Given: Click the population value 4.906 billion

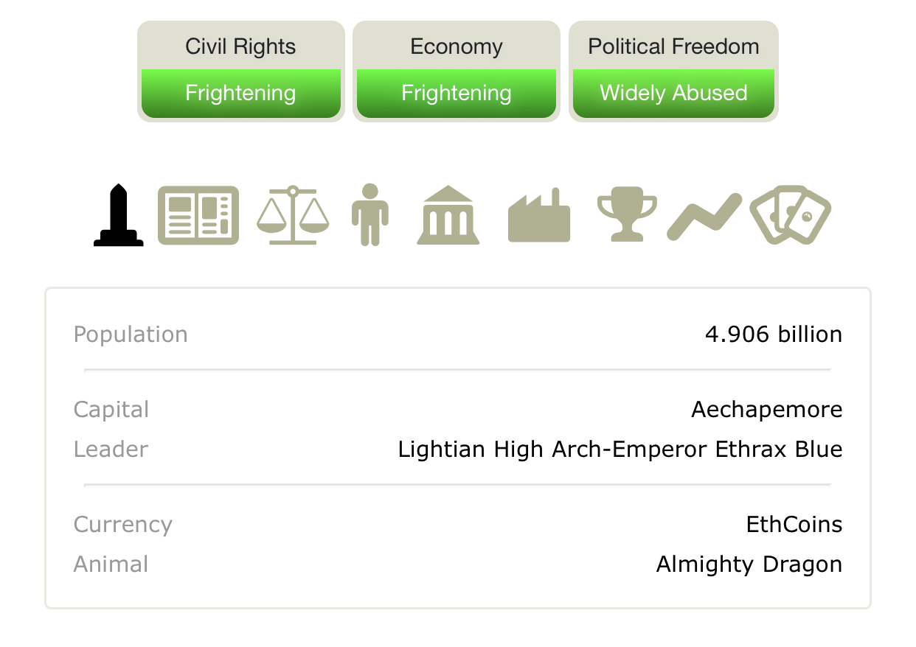Looking at the screenshot, I should click(774, 335).
